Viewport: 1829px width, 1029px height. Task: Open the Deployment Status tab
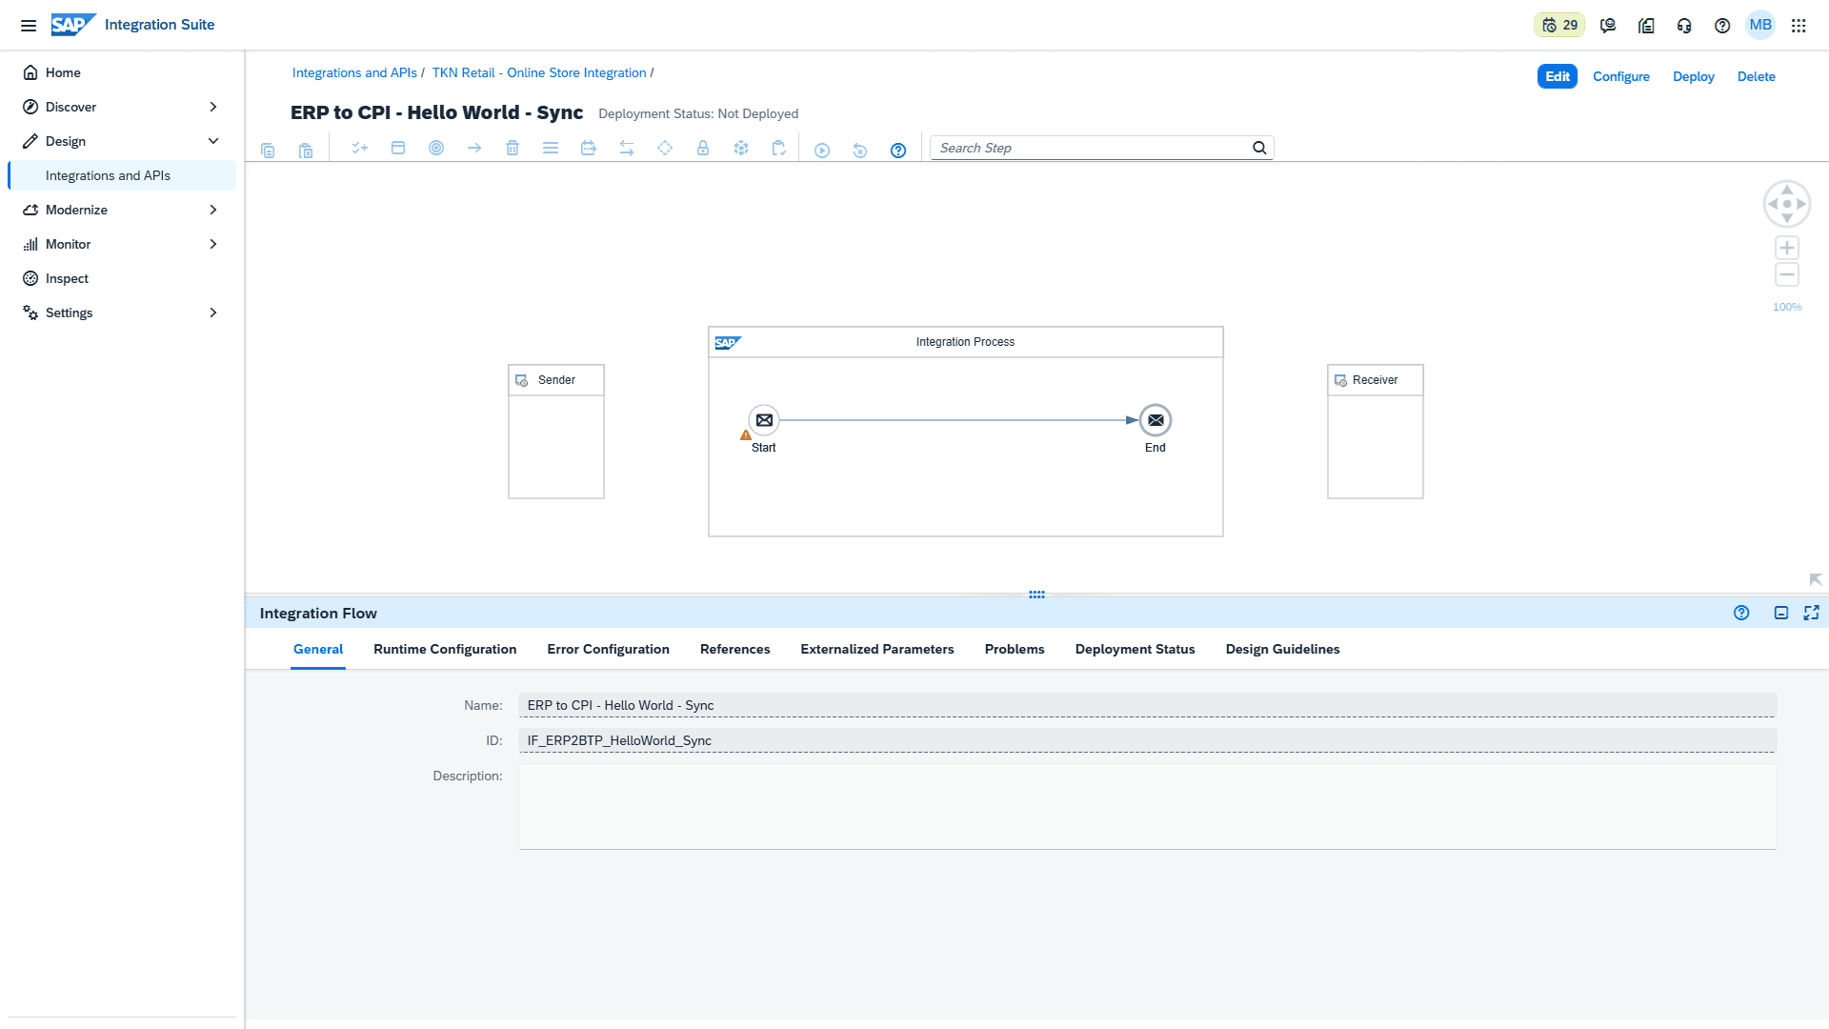coord(1135,649)
